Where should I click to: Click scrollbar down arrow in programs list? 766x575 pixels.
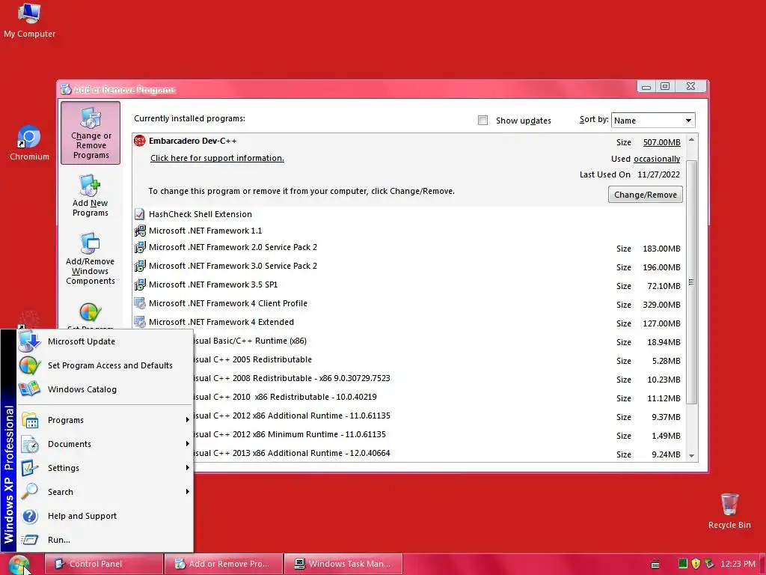coord(691,456)
